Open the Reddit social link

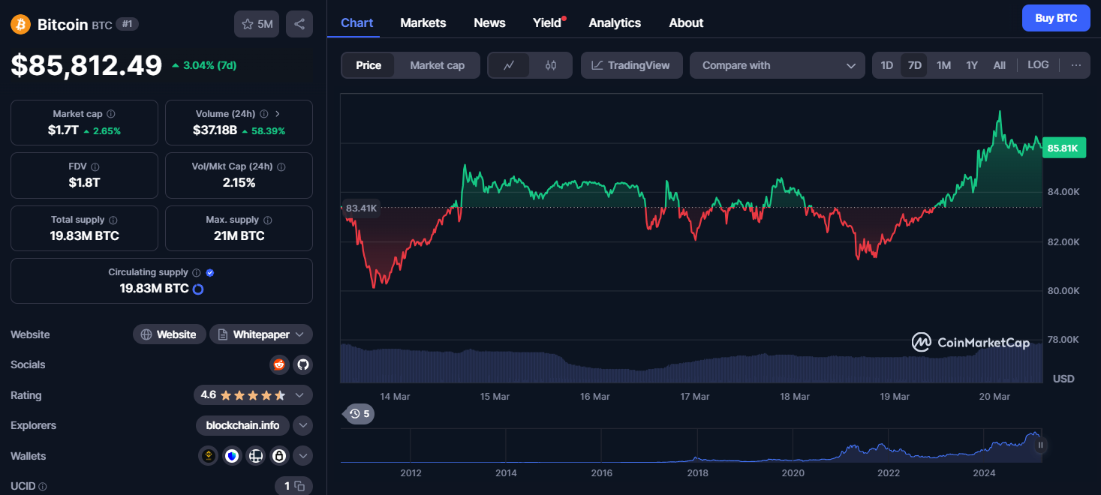279,364
